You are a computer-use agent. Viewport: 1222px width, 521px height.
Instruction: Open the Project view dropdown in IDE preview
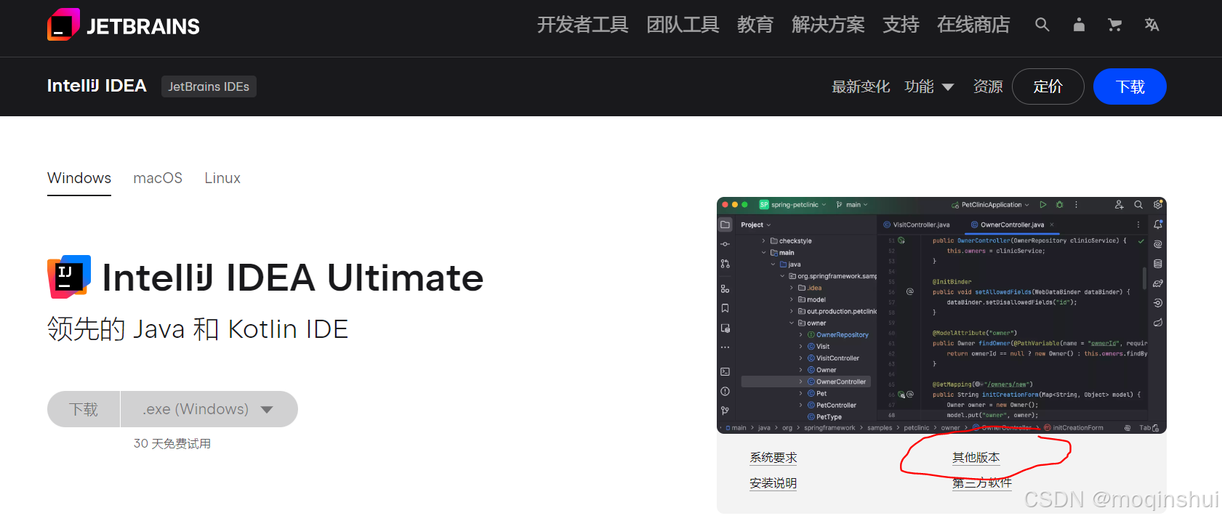pos(756,225)
